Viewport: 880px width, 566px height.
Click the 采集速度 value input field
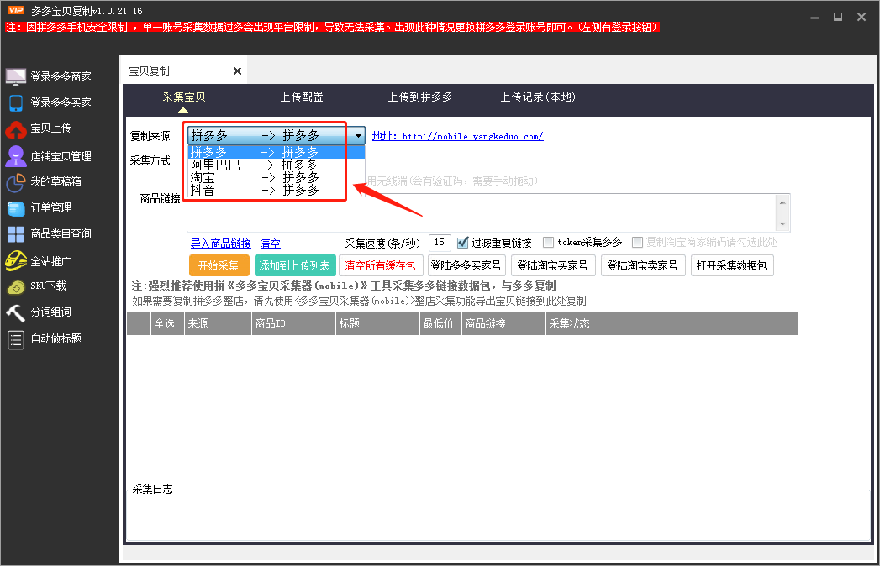tap(440, 242)
